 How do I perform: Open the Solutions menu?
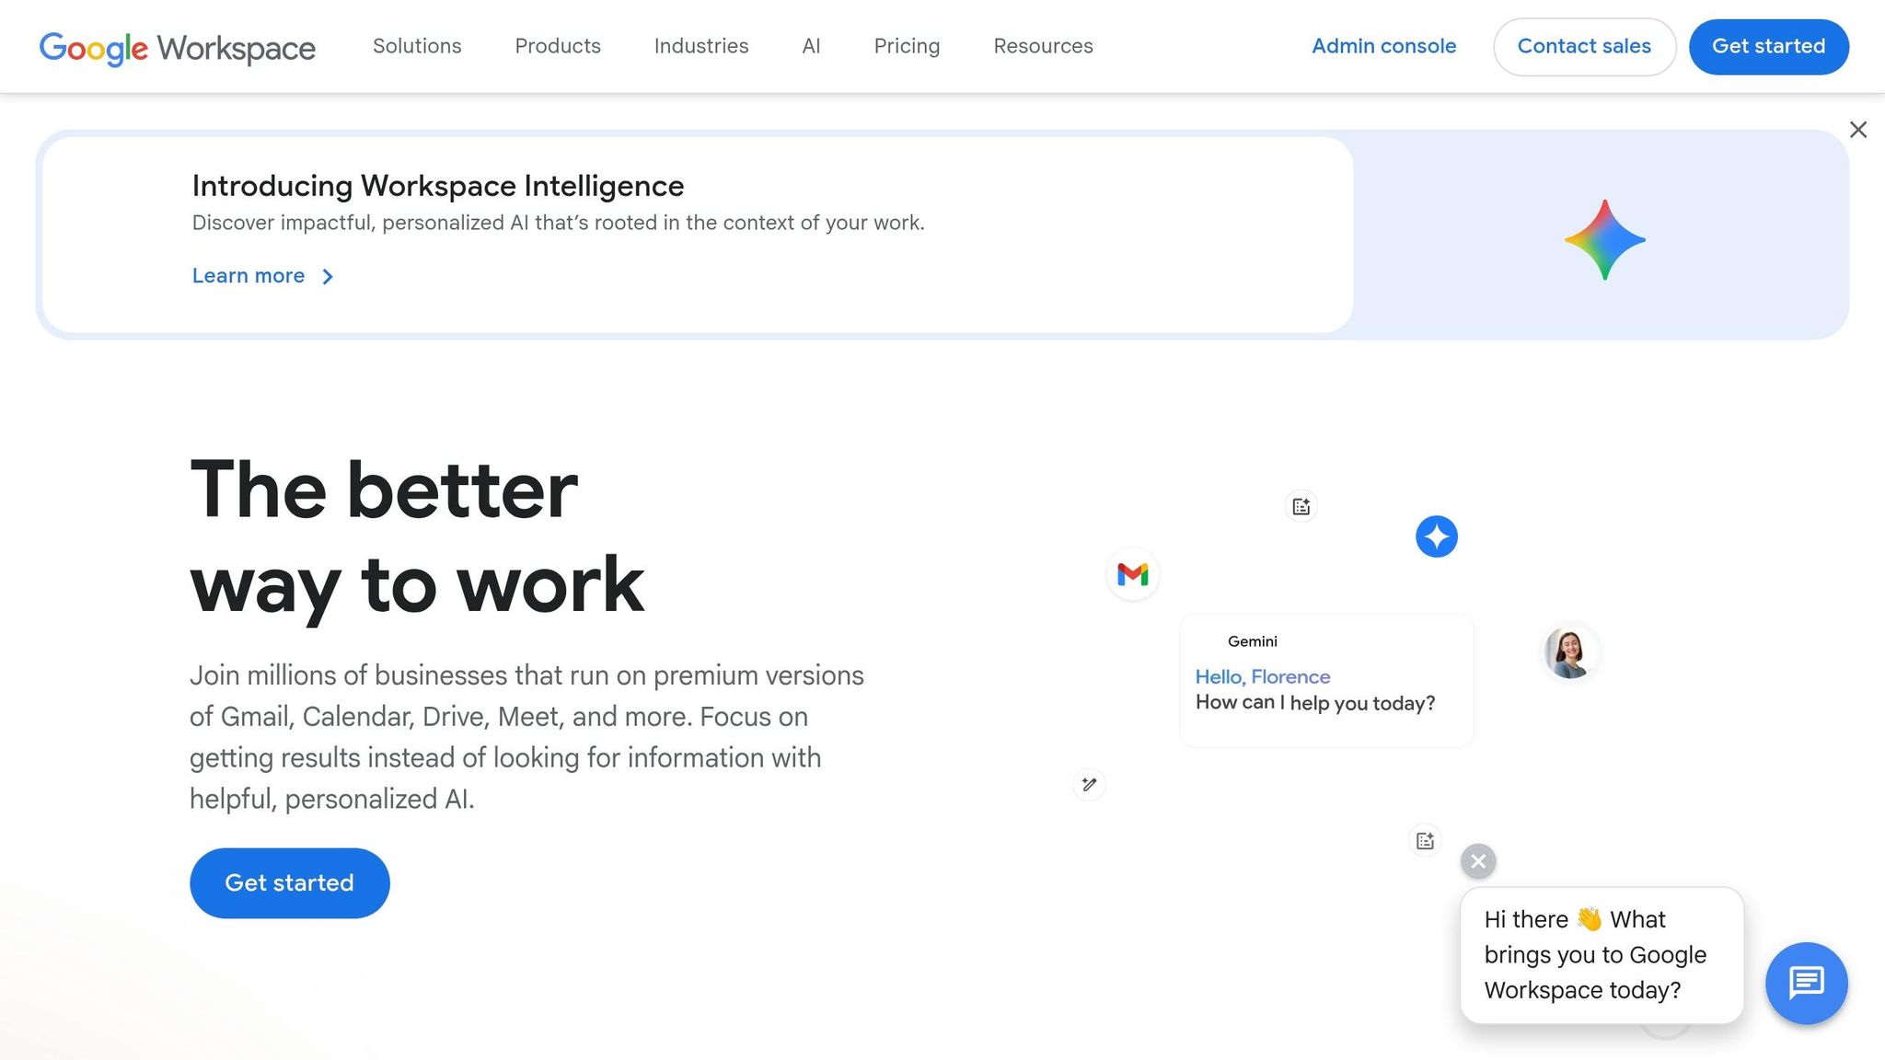point(417,46)
